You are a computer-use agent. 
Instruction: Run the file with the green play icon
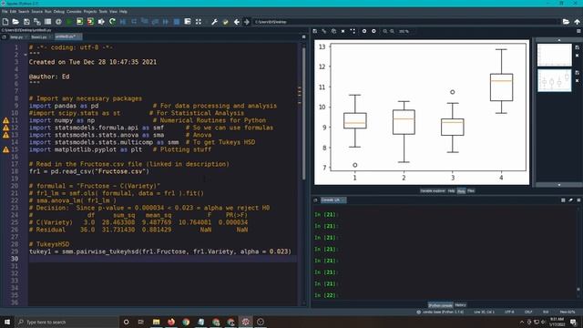(x=69, y=22)
